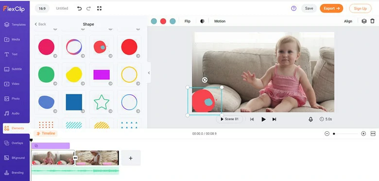
Task: Click the microphone voiceover icon
Action: [x=310, y=119]
